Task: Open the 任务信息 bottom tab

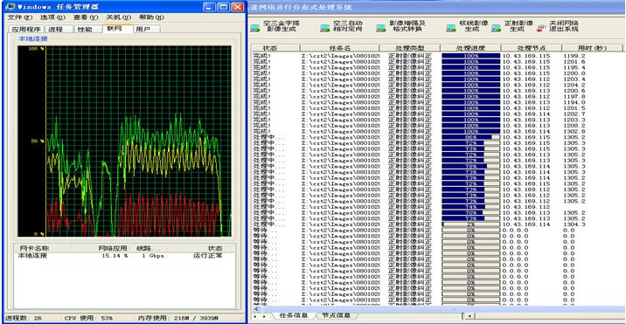Action: 294,315
